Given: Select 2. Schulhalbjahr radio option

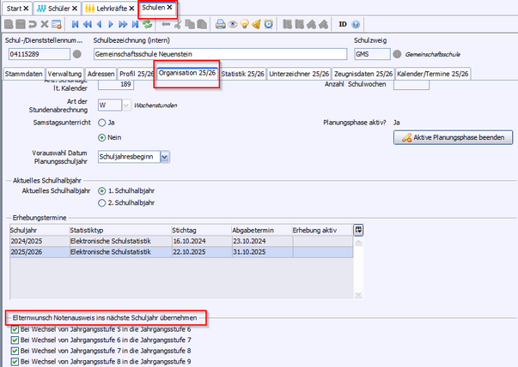Looking at the screenshot, I should pyautogui.click(x=102, y=202).
